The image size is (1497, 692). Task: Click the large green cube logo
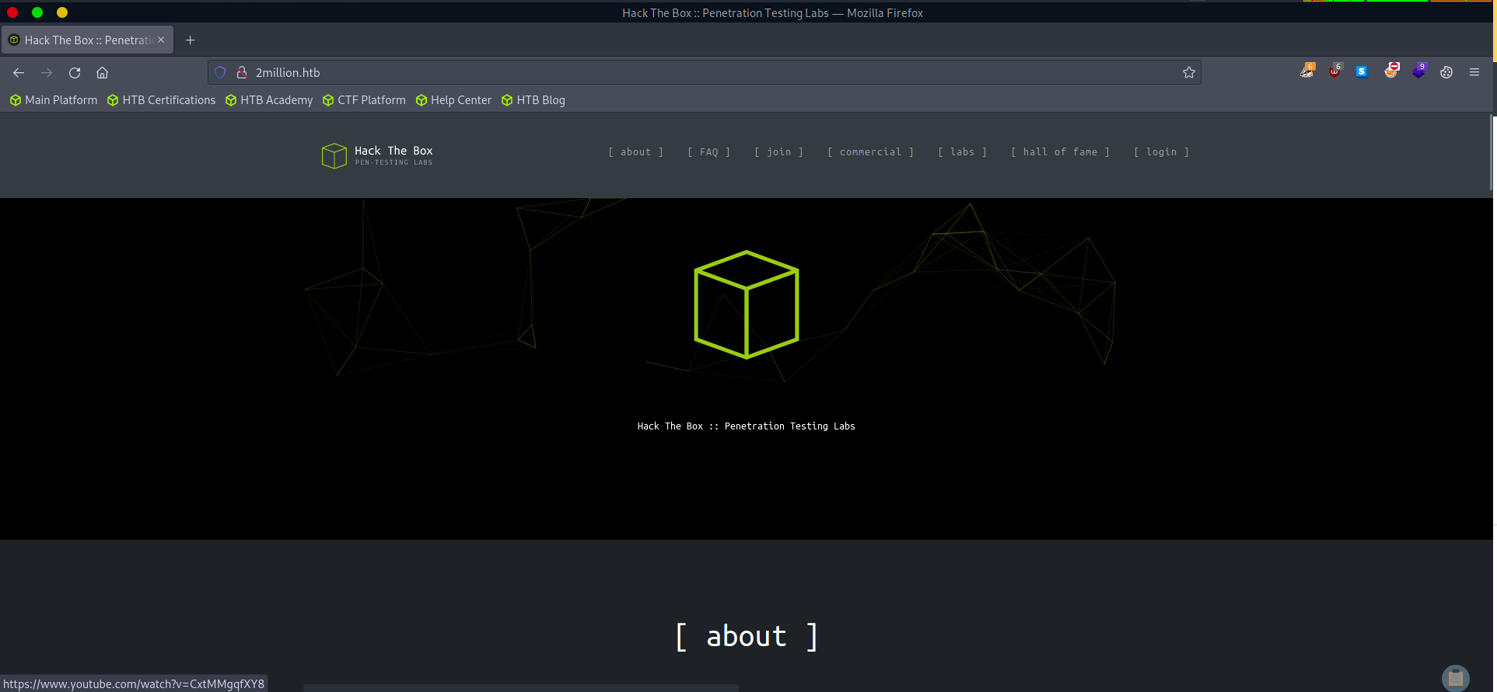point(747,304)
